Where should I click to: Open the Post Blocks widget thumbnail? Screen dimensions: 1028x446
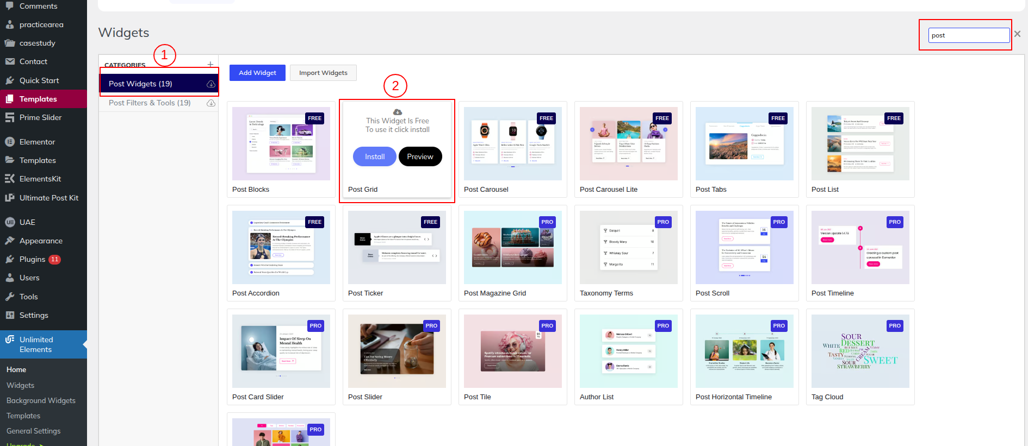coord(281,143)
